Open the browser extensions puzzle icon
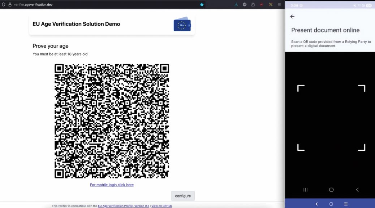The height and width of the screenshot is (208, 375). [x=253, y=5]
